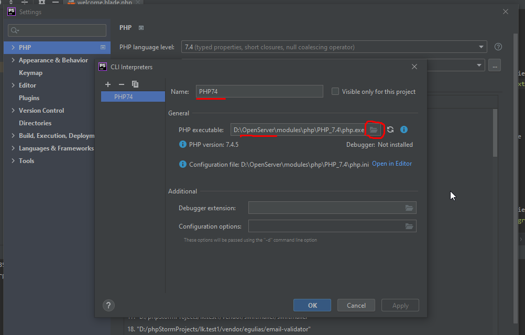
Task: Expand the PHP settings tree node
Action: coord(13,48)
